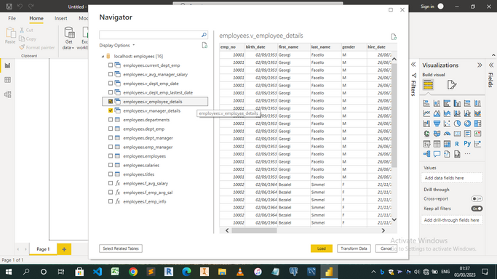The height and width of the screenshot is (279, 497).
Task: Switch to Data view in left sidebar
Action: coord(7,80)
